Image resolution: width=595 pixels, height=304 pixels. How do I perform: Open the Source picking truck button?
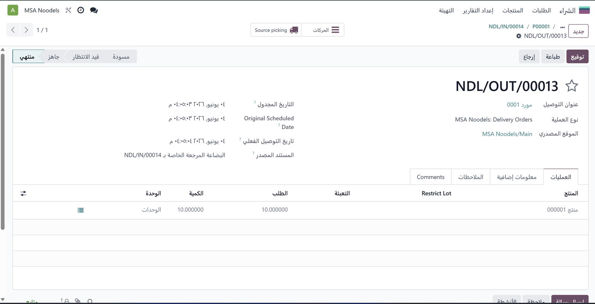point(276,30)
